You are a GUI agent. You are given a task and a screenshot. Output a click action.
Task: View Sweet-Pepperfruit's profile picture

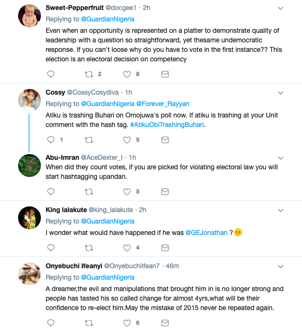pos(29,16)
